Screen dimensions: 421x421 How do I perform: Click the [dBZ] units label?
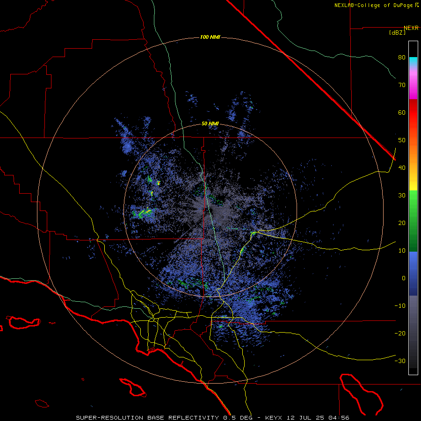click(x=397, y=33)
